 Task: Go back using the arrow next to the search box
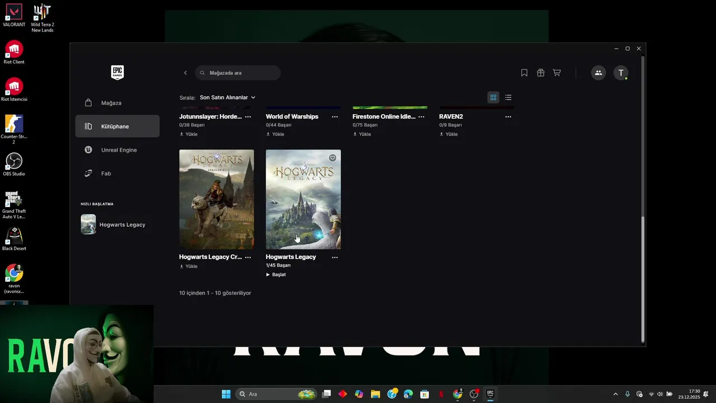(186, 73)
